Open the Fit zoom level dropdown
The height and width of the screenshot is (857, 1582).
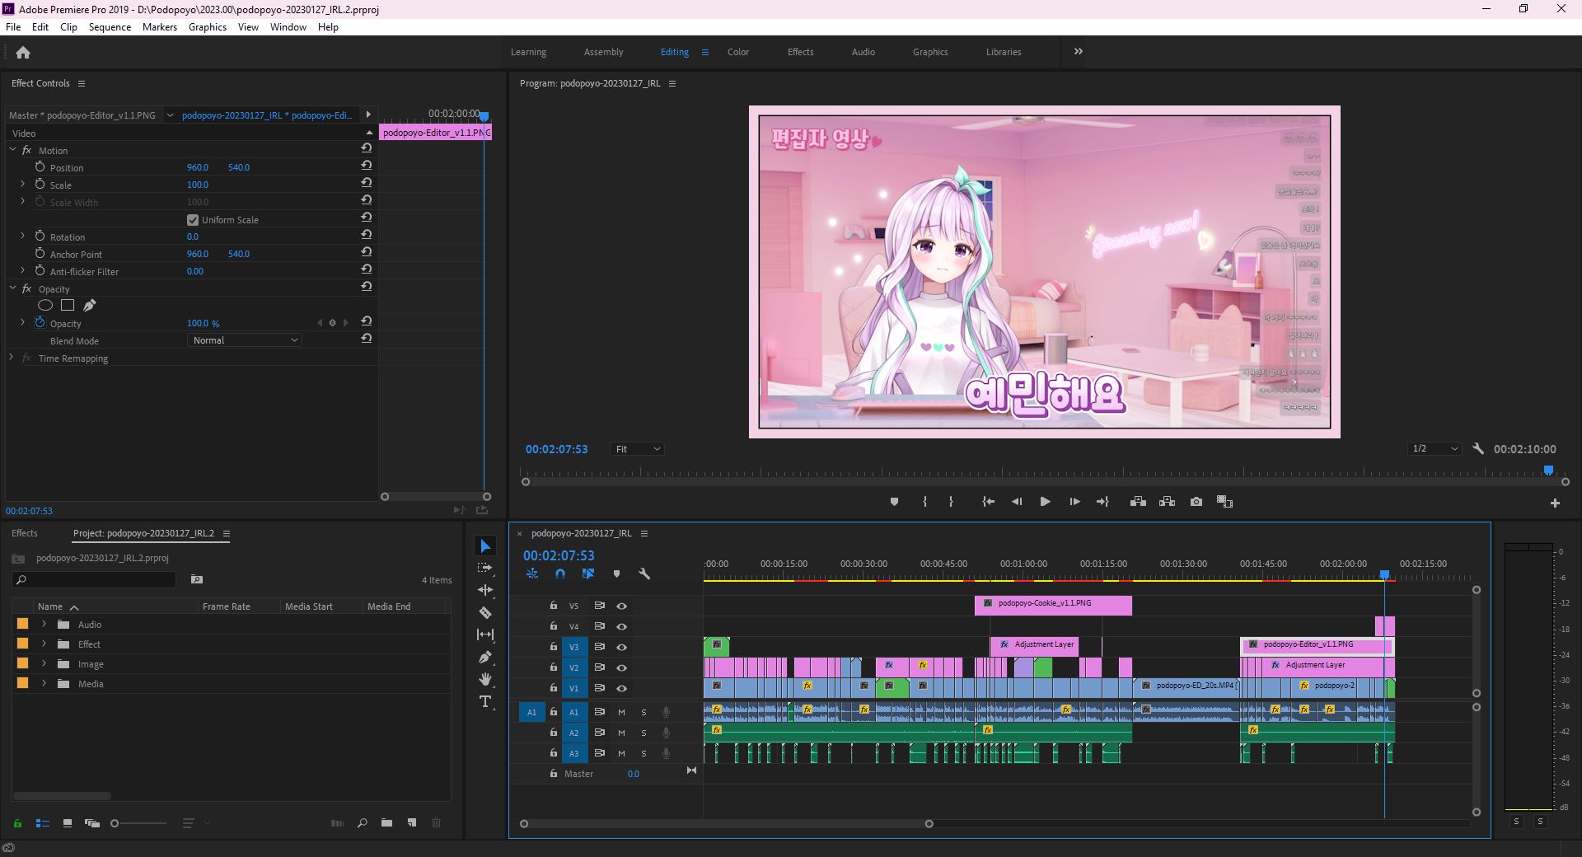pos(638,449)
